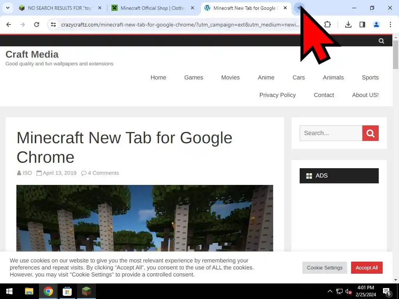Click the scrollbar down arrow
This screenshot has height=299, width=399.
[x=395, y=280]
